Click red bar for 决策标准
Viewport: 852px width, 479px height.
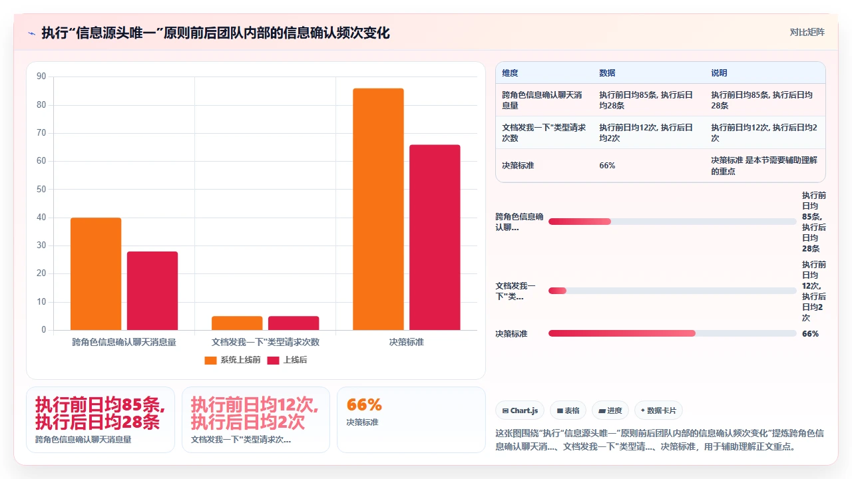[435, 238]
